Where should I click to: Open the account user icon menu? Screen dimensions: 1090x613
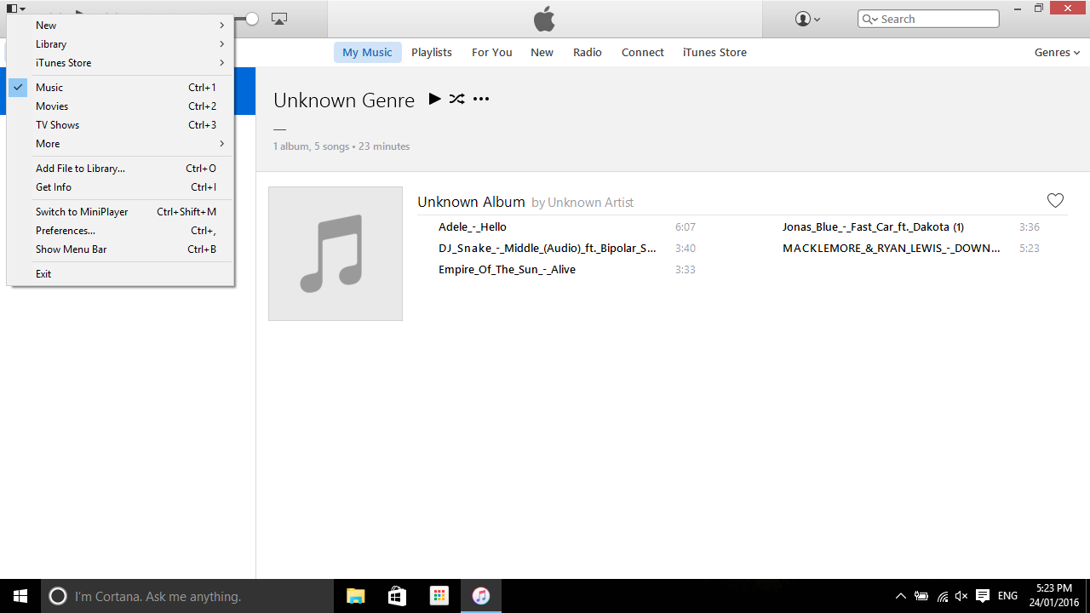(807, 19)
